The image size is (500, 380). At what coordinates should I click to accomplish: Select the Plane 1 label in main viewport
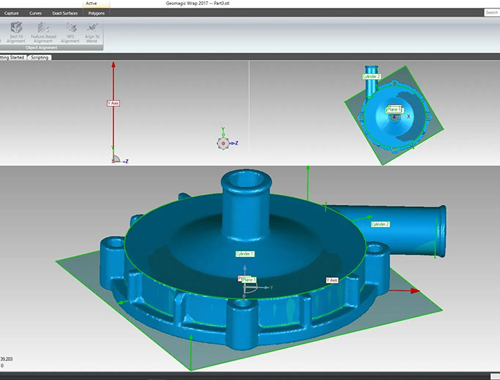(249, 279)
